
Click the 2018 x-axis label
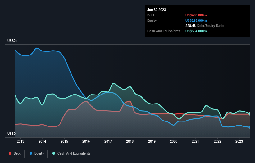[x=130, y=141]
